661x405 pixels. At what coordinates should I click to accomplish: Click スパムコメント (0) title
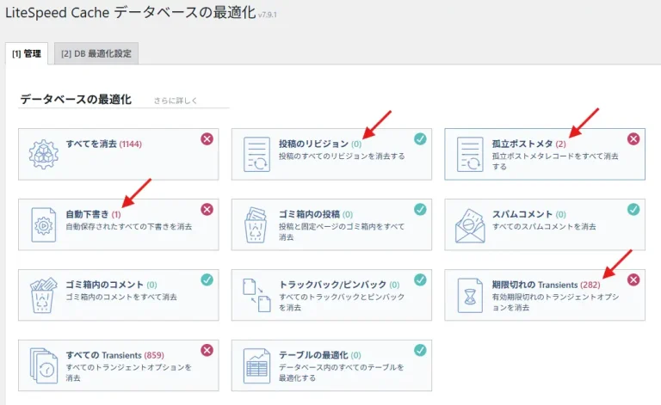(529, 214)
